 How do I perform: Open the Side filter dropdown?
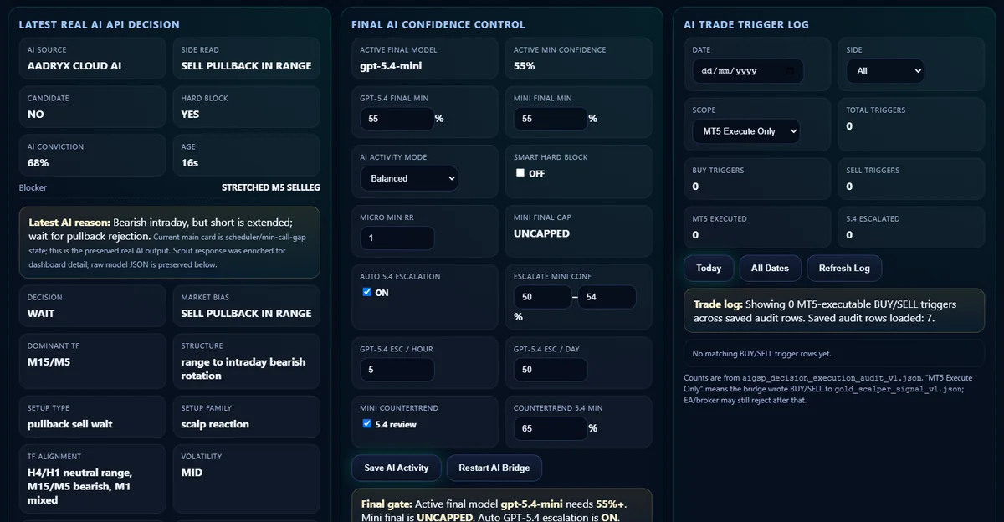click(x=885, y=71)
